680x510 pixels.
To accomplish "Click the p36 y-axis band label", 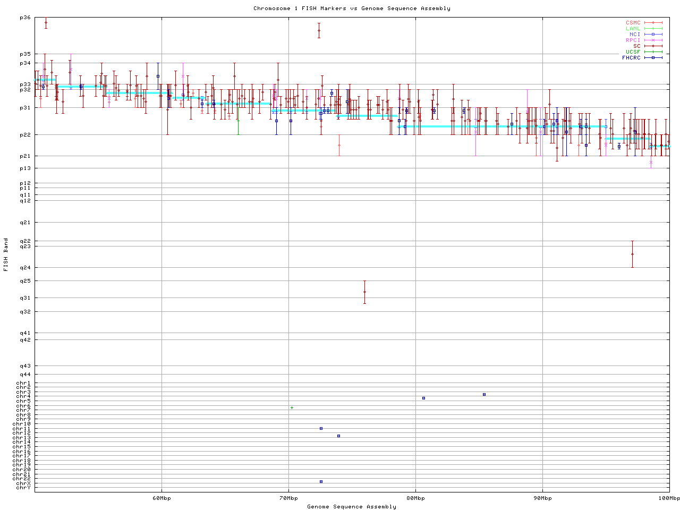I will 25,18.
